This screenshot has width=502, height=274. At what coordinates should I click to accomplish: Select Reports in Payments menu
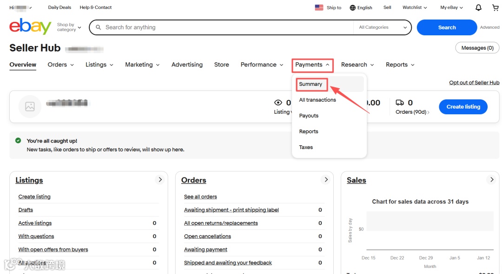coord(309,131)
